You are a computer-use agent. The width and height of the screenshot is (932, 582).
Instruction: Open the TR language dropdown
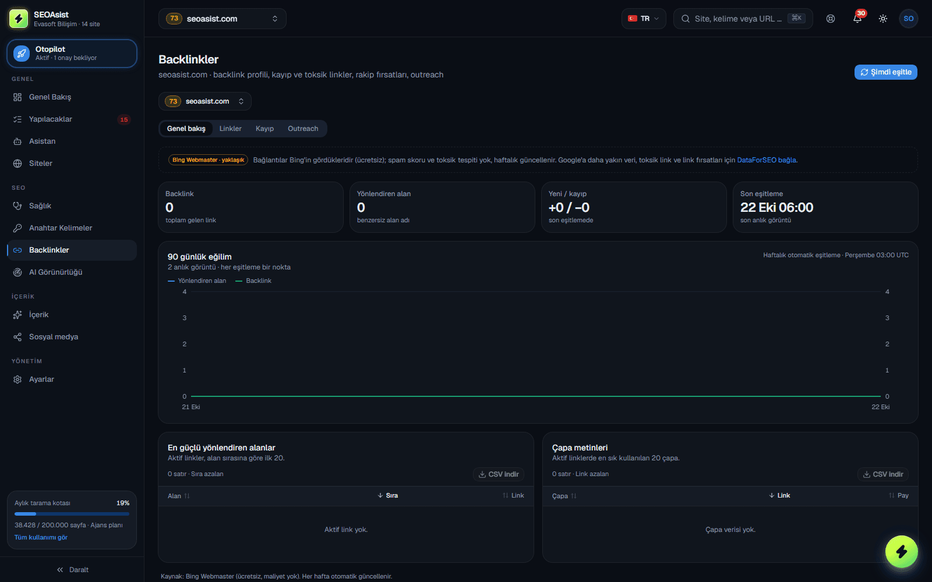pos(644,19)
